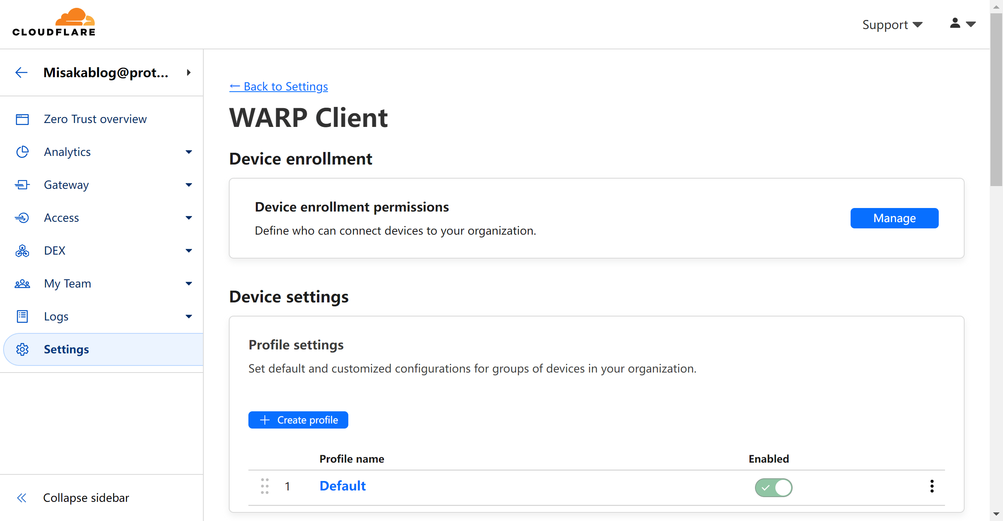The height and width of the screenshot is (521, 1003).
Task: Expand the Gateway section chevron
Action: click(189, 185)
